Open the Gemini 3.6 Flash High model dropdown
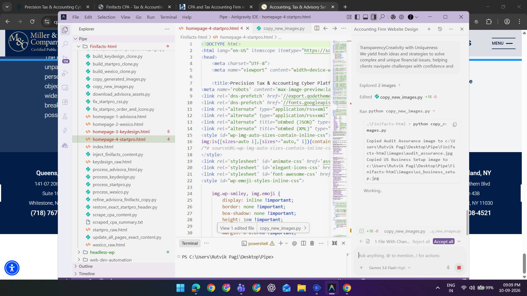This screenshot has width=527, height=296. [x=390, y=268]
